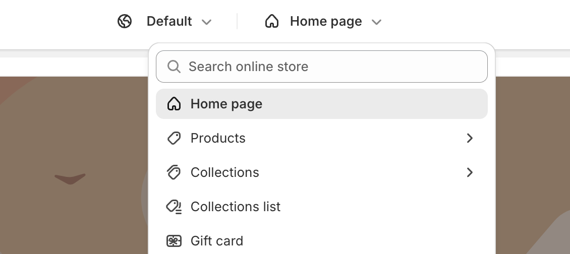The width and height of the screenshot is (570, 254).
Task: Choose Collections from the template menu
Action: [x=322, y=172]
